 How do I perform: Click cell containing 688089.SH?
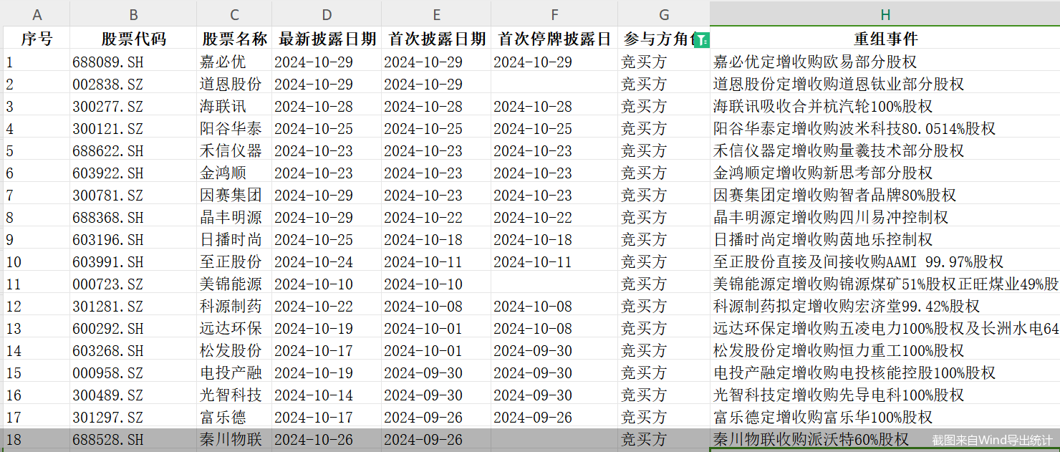point(133,62)
